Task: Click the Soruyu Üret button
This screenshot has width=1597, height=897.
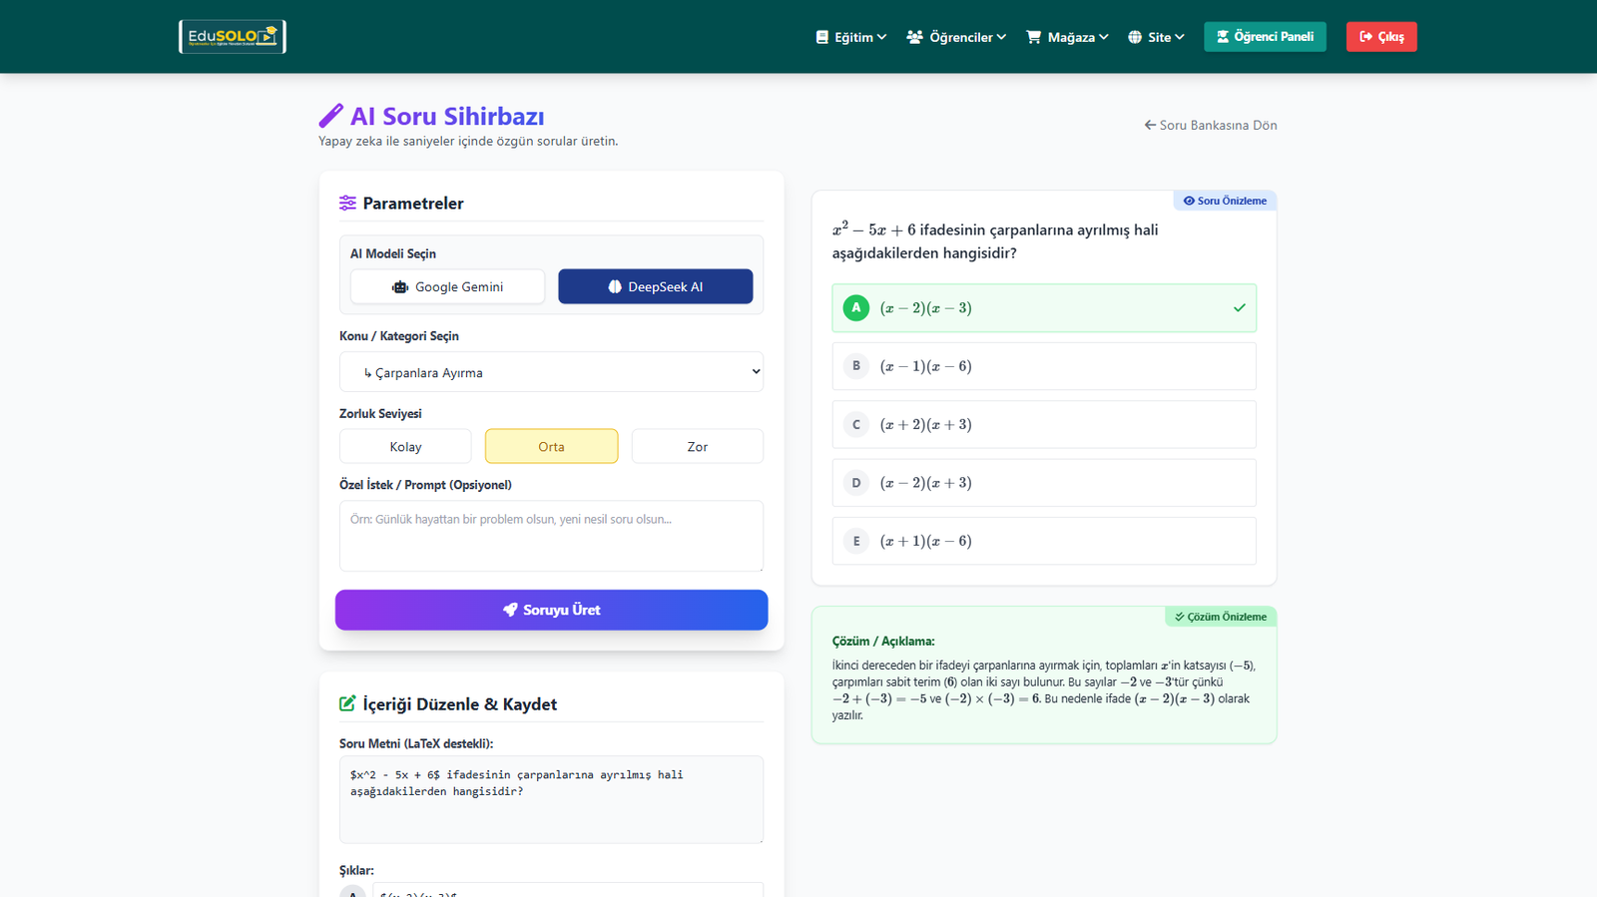Action: point(551,610)
